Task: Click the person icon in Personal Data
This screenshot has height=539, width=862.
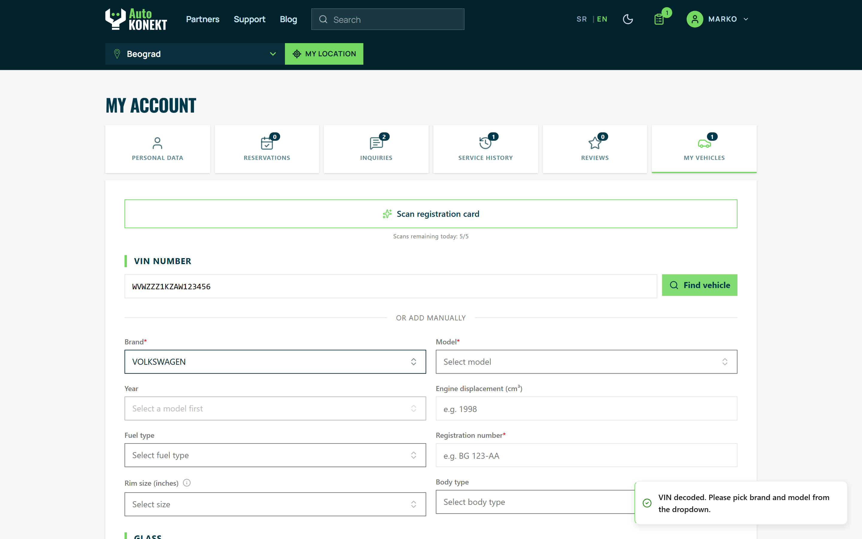Action: click(157, 143)
